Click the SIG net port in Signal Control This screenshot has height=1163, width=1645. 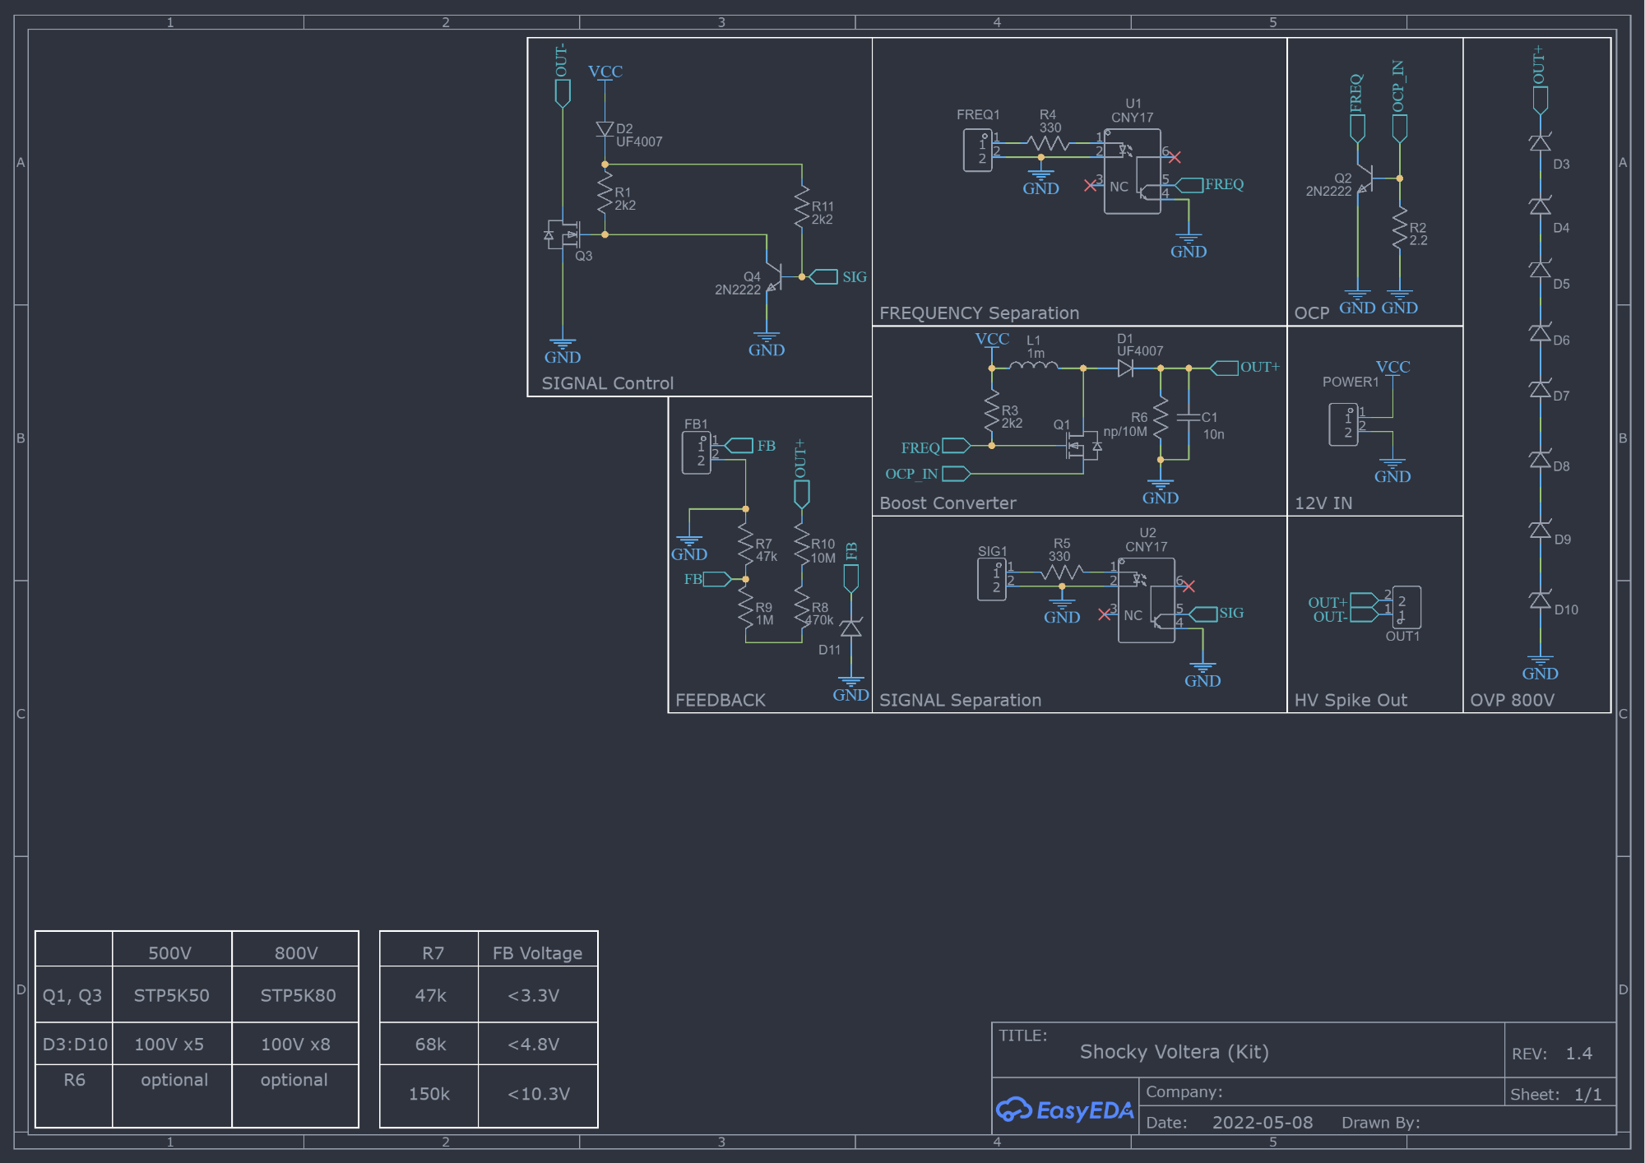click(x=824, y=277)
